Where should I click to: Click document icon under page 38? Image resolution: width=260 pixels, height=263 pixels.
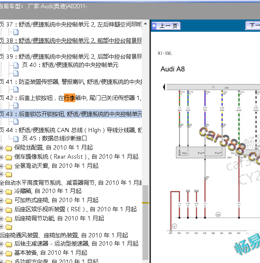(16, 48)
